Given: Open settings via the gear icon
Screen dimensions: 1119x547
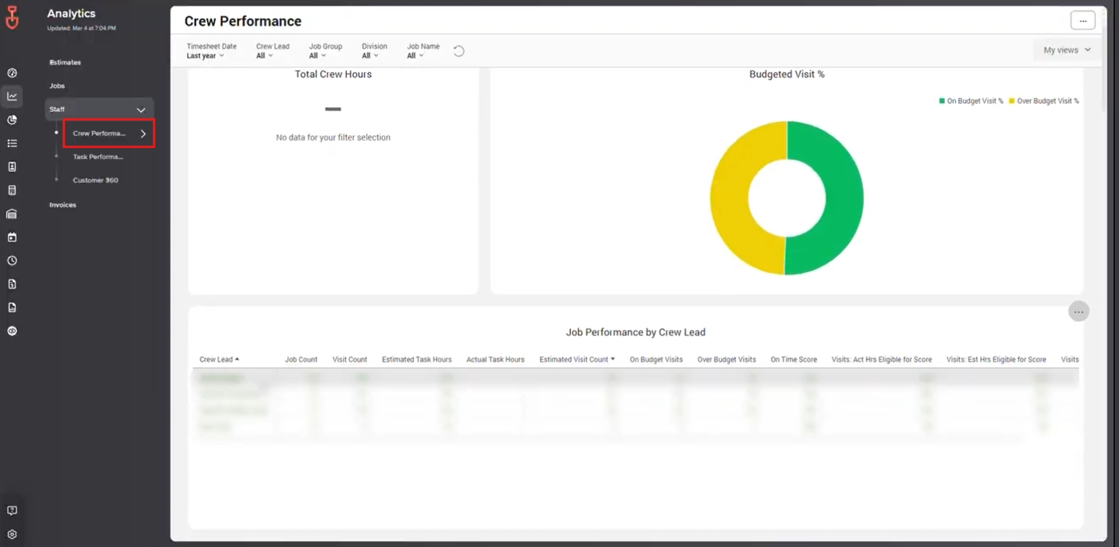Looking at the screenshot, I should pyautogui.click(x=12, y=533).
